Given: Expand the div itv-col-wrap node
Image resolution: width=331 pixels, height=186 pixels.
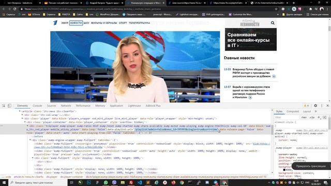Looking at the screenshot, I should pos(22,115).
